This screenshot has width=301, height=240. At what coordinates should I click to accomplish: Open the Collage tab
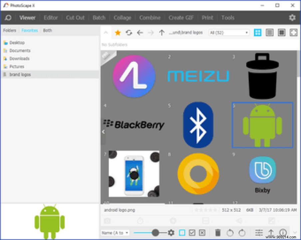[122, 18]
